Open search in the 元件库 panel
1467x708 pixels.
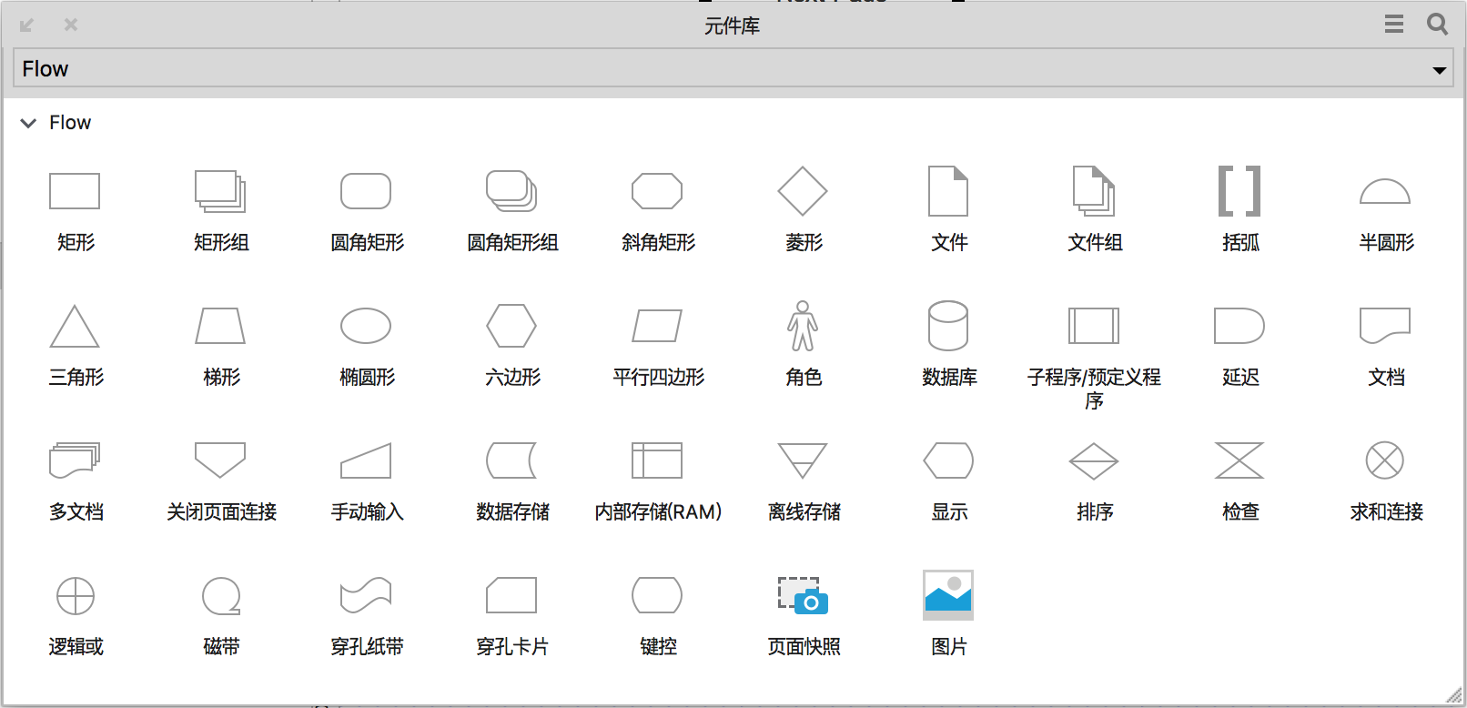coord(1437,24)
